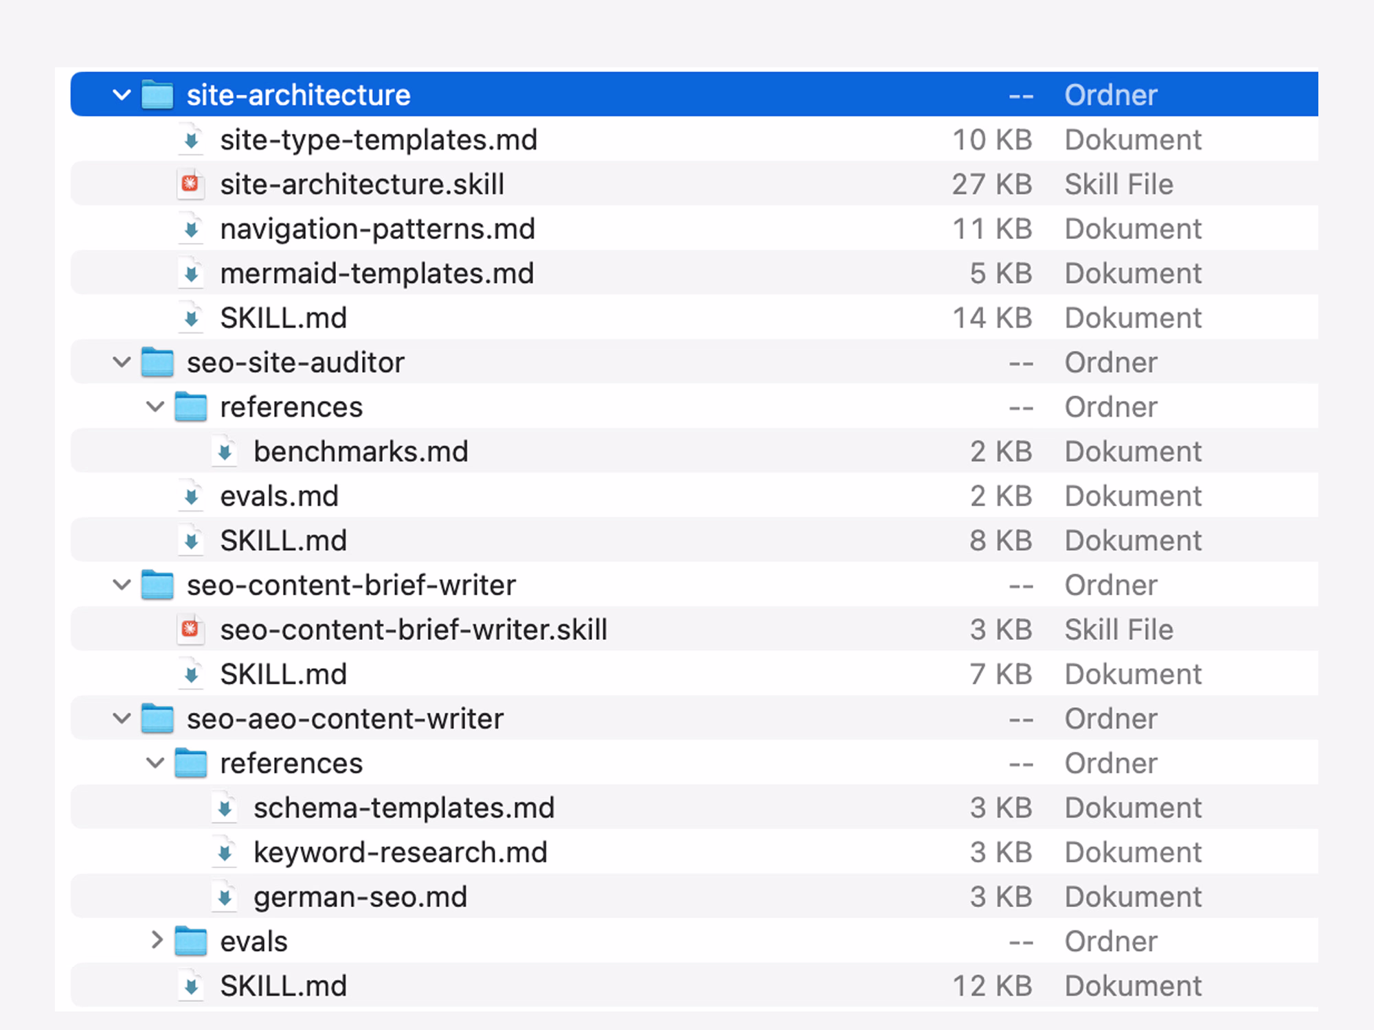Click the evals folder icon
The image size is (1374, 1030).
click(191, 941)
